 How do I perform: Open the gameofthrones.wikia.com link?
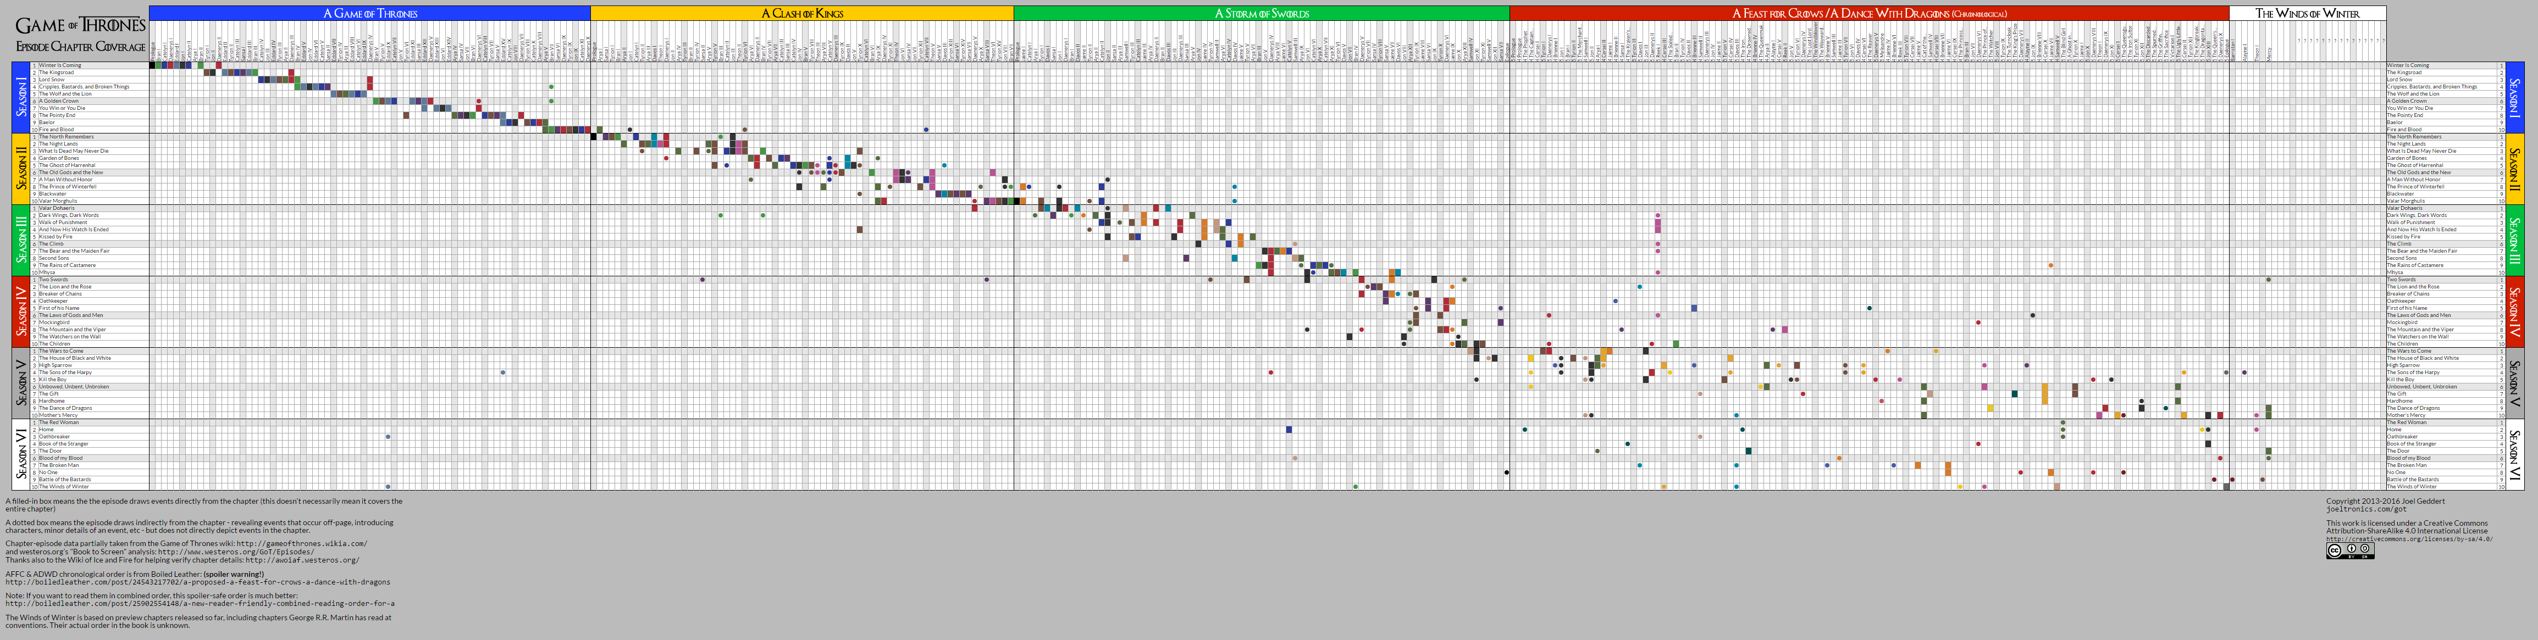point(301,543)
